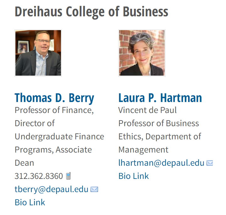Click the "Undergraduate Finance" text in Berry's title
This screenshot has height=215, width=226.
tap(59, 137)
